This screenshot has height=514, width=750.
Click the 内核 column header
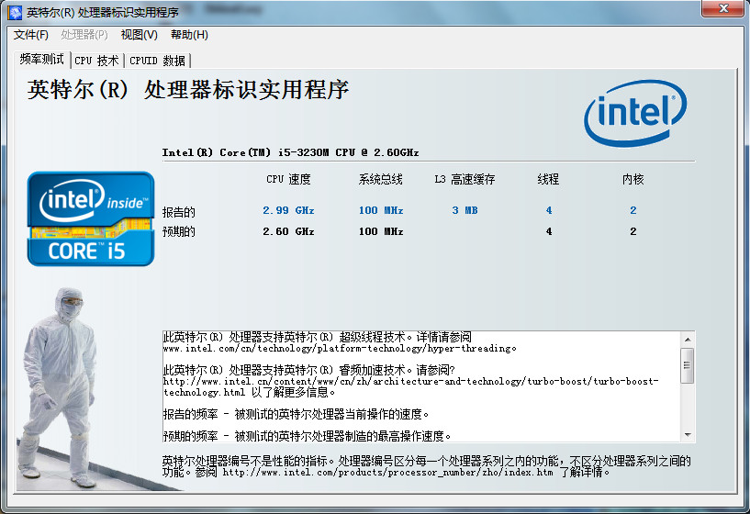(632, 179)
